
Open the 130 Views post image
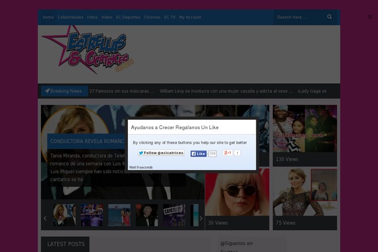pos(305,129)
